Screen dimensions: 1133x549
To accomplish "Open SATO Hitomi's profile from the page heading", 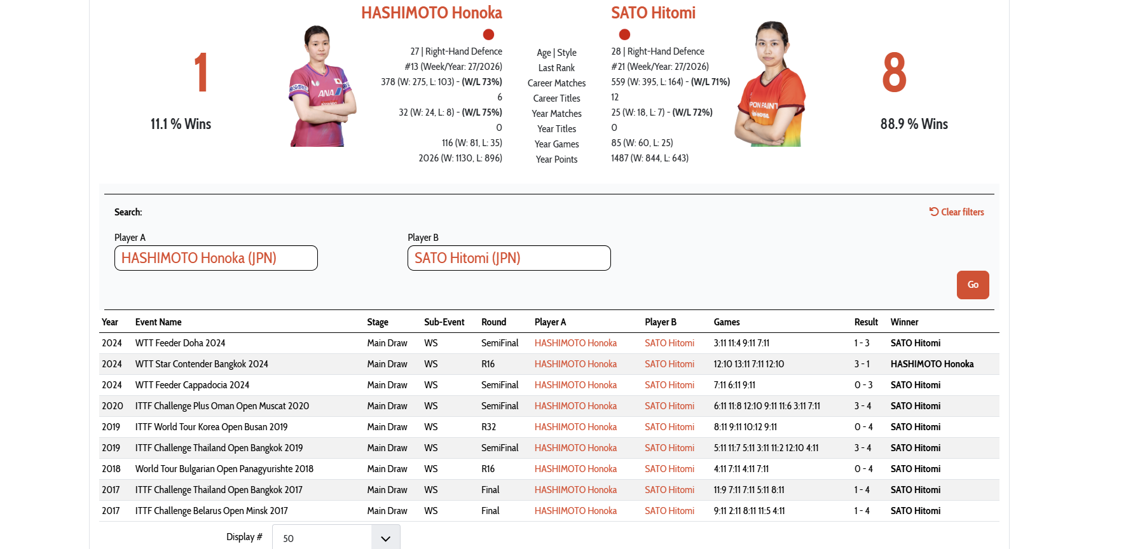I will 653,13.
